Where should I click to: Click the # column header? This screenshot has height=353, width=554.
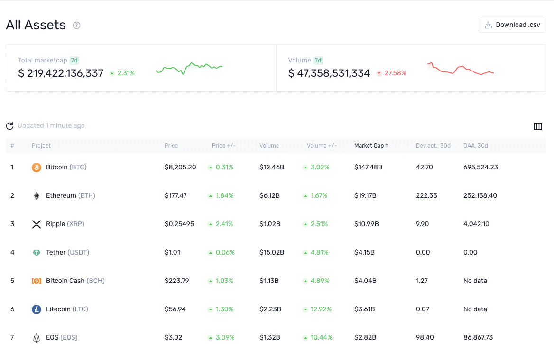click(12, 146)
